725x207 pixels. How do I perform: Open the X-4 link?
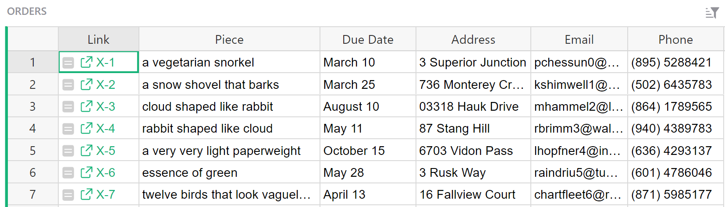(106, 128)
